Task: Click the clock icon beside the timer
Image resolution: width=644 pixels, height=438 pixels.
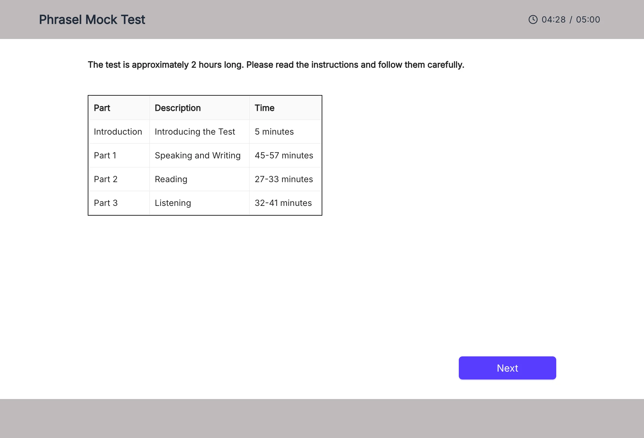Action: [x=533, y=19]
